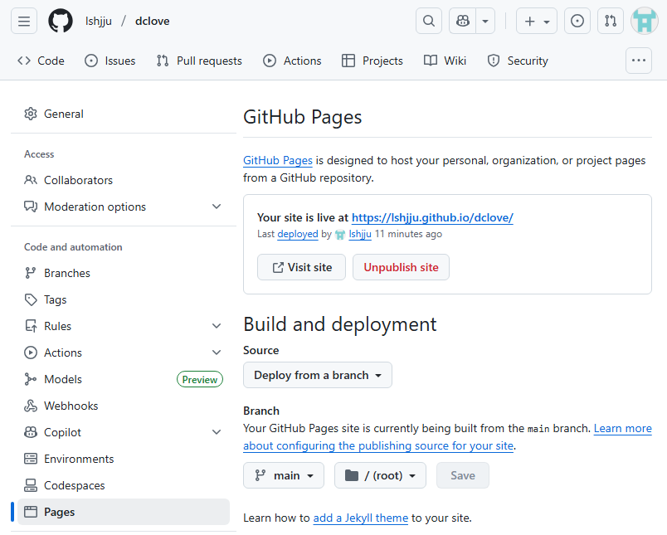
Task: Open the search magnifier button
Action: click(x=429, y=21)
